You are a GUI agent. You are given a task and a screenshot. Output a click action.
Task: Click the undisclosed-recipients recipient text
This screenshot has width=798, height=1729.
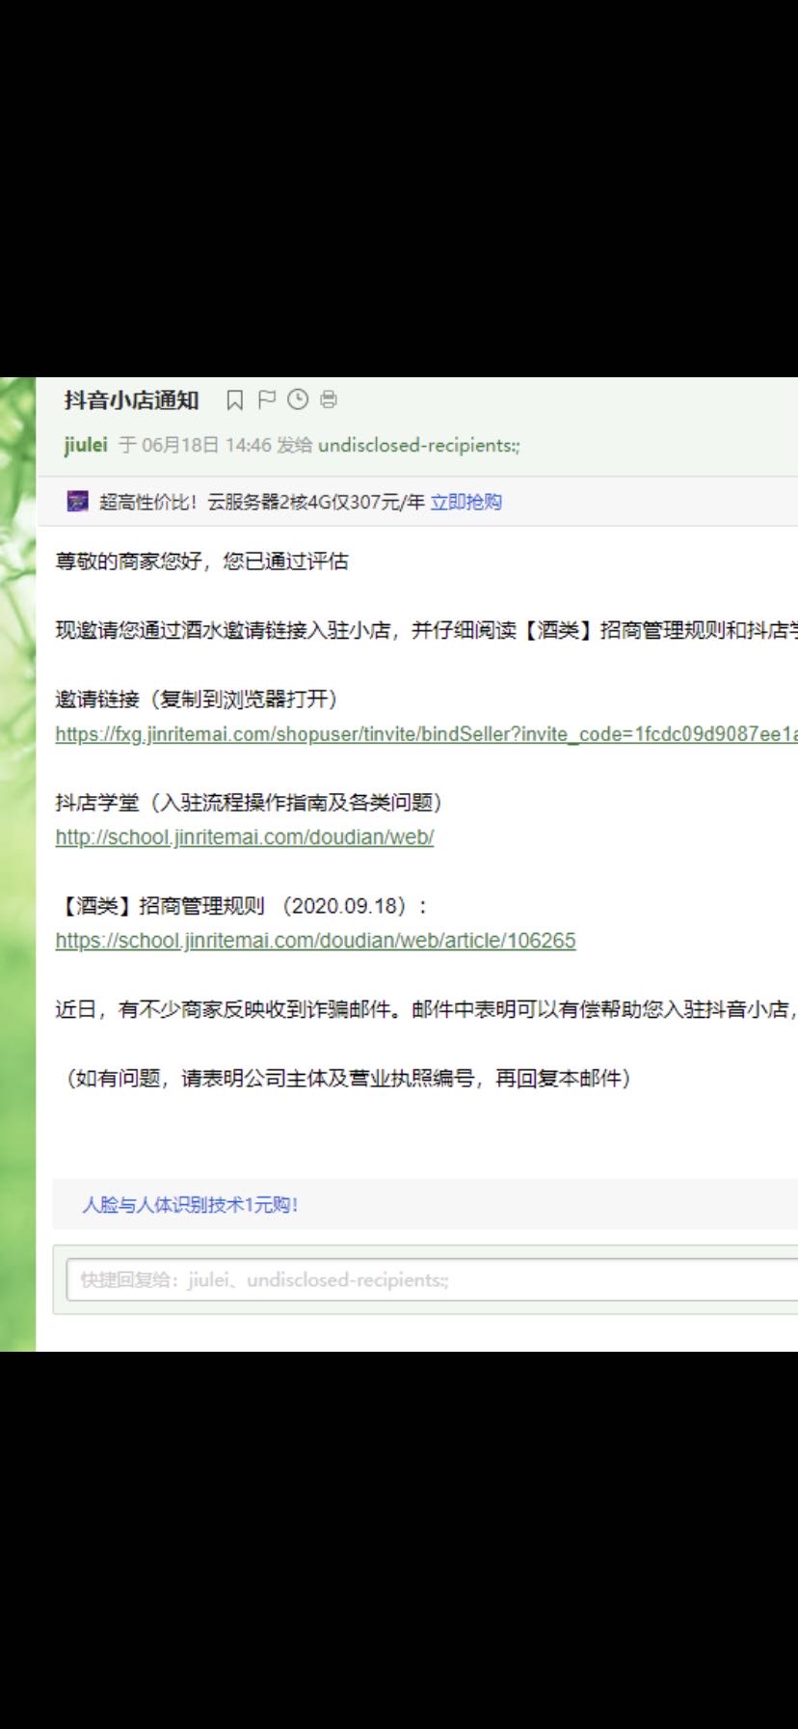418,445
